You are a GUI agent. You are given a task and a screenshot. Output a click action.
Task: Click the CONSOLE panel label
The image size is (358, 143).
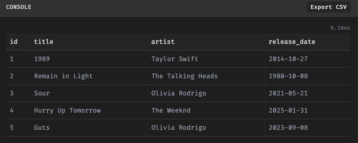(x=19, y=7)
